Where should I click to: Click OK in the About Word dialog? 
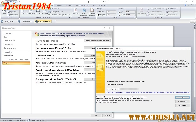coord(182,97)
